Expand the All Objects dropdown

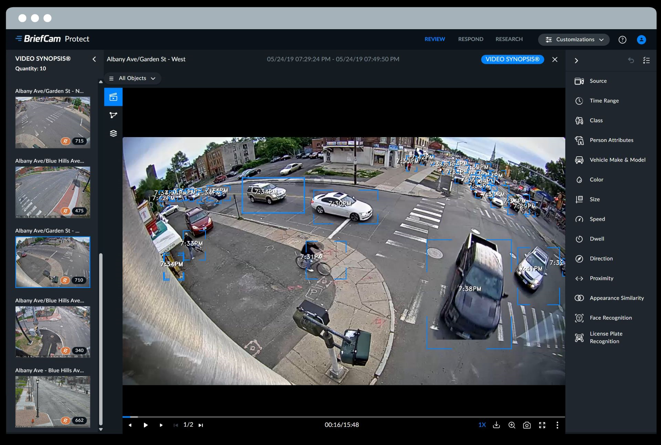tap(133, 78)
